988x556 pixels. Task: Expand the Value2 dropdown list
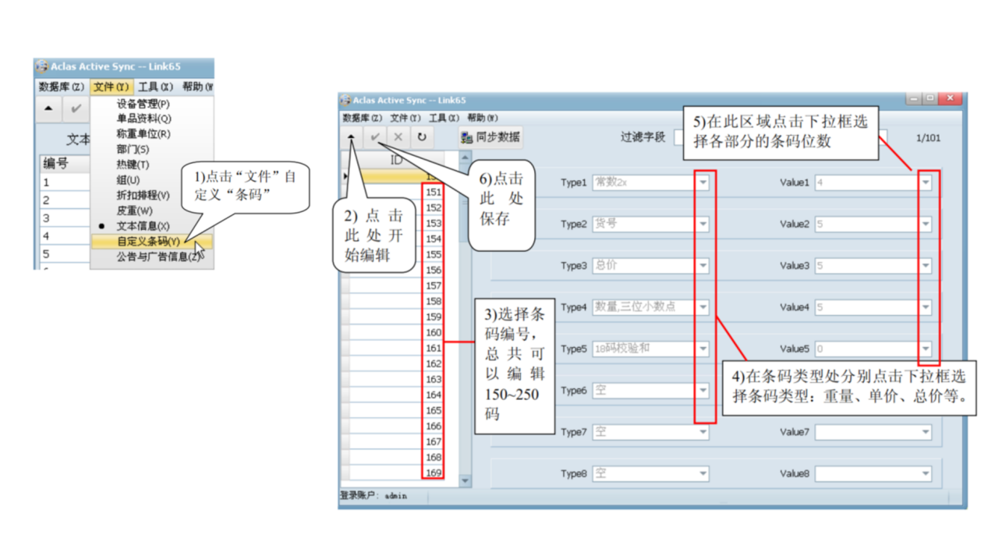926,225
